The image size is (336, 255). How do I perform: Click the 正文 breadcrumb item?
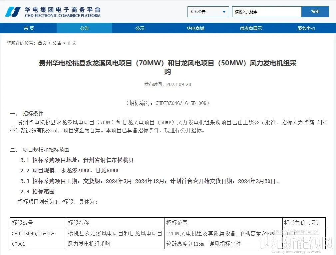click(x=72, y=43)
